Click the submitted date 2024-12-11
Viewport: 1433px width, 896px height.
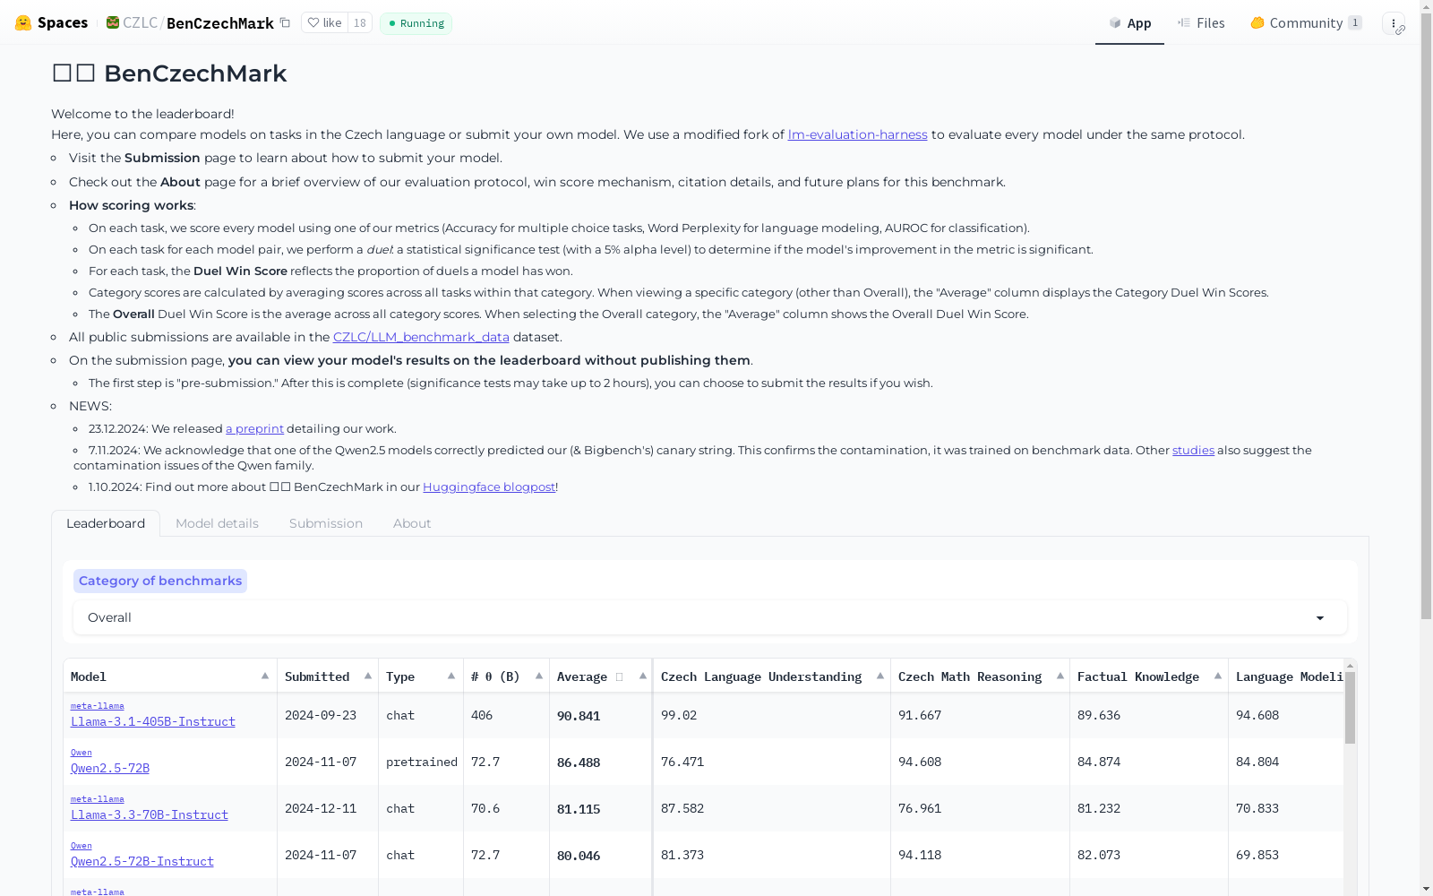pyautogui.click(x=321, y=808)
